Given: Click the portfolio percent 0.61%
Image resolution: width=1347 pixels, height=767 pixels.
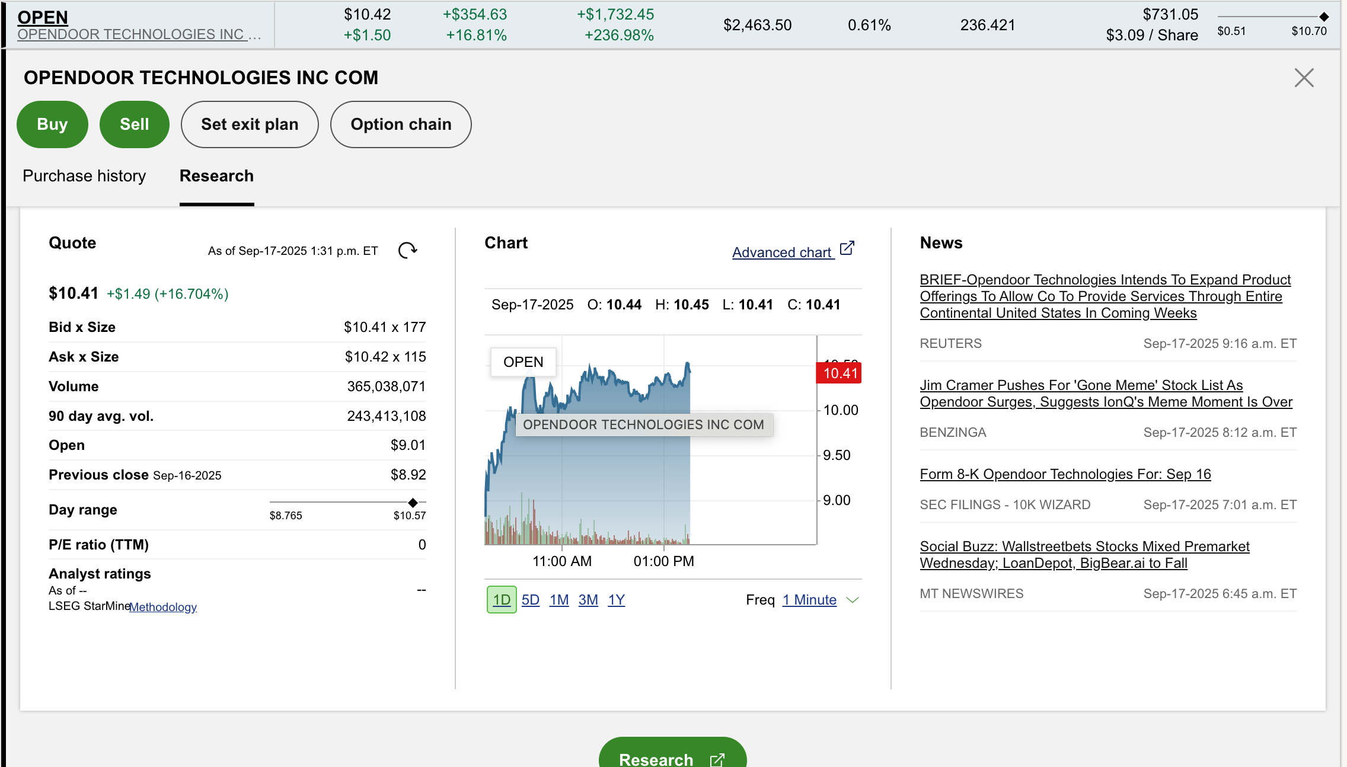Looking at the screenshot, I should (869, 25).
